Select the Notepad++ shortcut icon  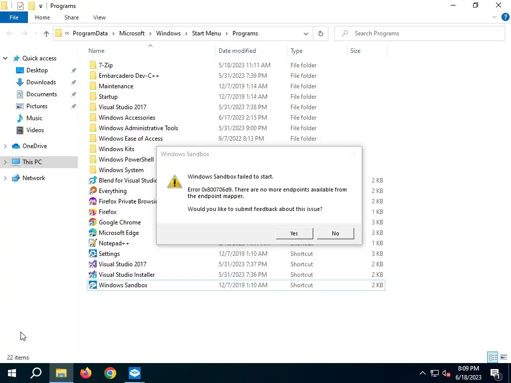pyautogui.click(x=93, y=243)
